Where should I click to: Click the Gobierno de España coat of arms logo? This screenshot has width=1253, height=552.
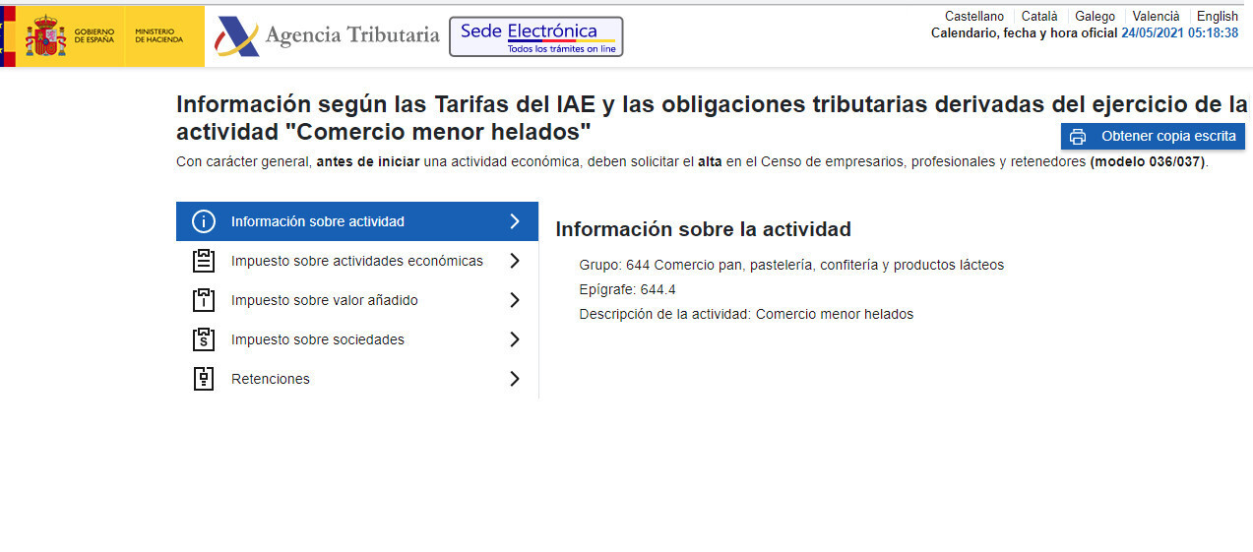pos(46,36)
